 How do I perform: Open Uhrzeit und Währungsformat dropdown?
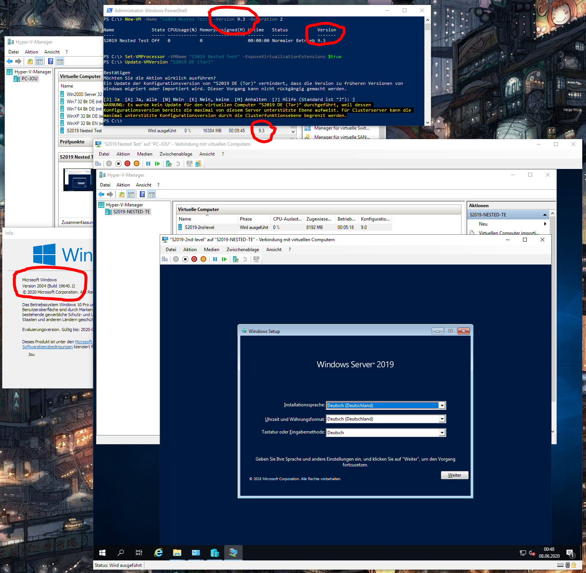tap(442, 419)
